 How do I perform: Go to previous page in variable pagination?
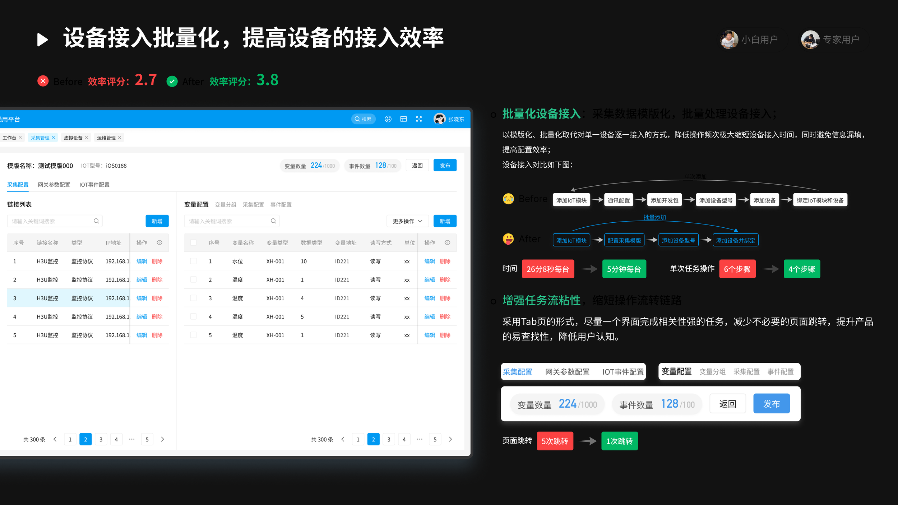click(343, 439)
